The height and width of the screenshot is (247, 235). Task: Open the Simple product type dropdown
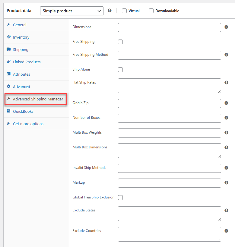[72, 11]
